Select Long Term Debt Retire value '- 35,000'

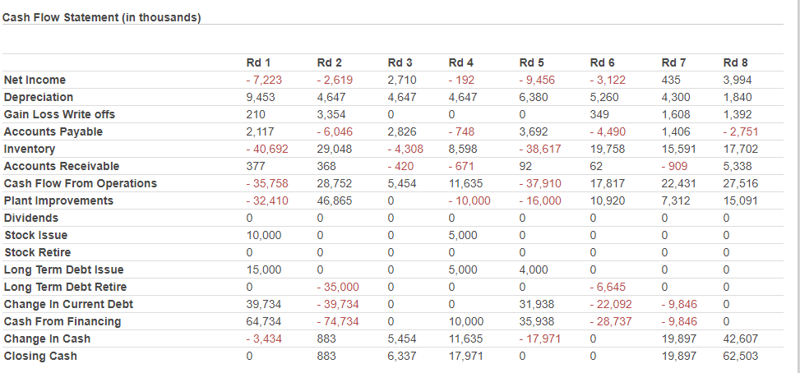tap(338, 287)
